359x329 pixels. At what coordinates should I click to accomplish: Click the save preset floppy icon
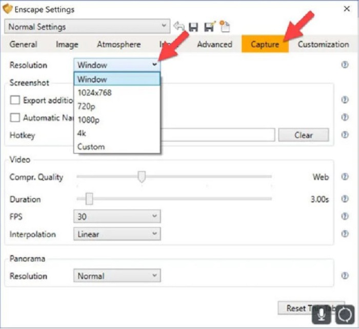[193, 27]
